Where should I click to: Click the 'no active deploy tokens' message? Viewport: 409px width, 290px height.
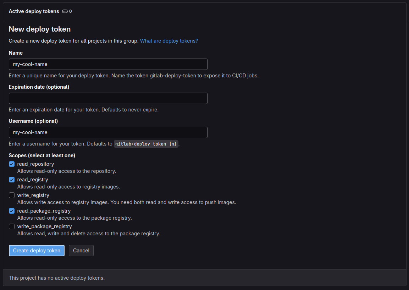point(57,278)
